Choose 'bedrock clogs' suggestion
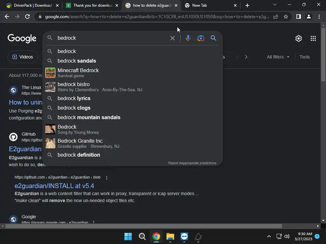326x244 pixels. coord(133,108)
